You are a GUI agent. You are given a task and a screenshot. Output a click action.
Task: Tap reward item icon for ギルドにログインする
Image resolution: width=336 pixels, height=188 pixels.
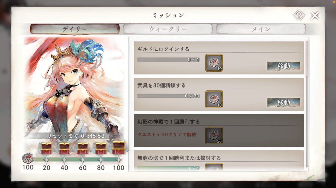pos(214,63)
